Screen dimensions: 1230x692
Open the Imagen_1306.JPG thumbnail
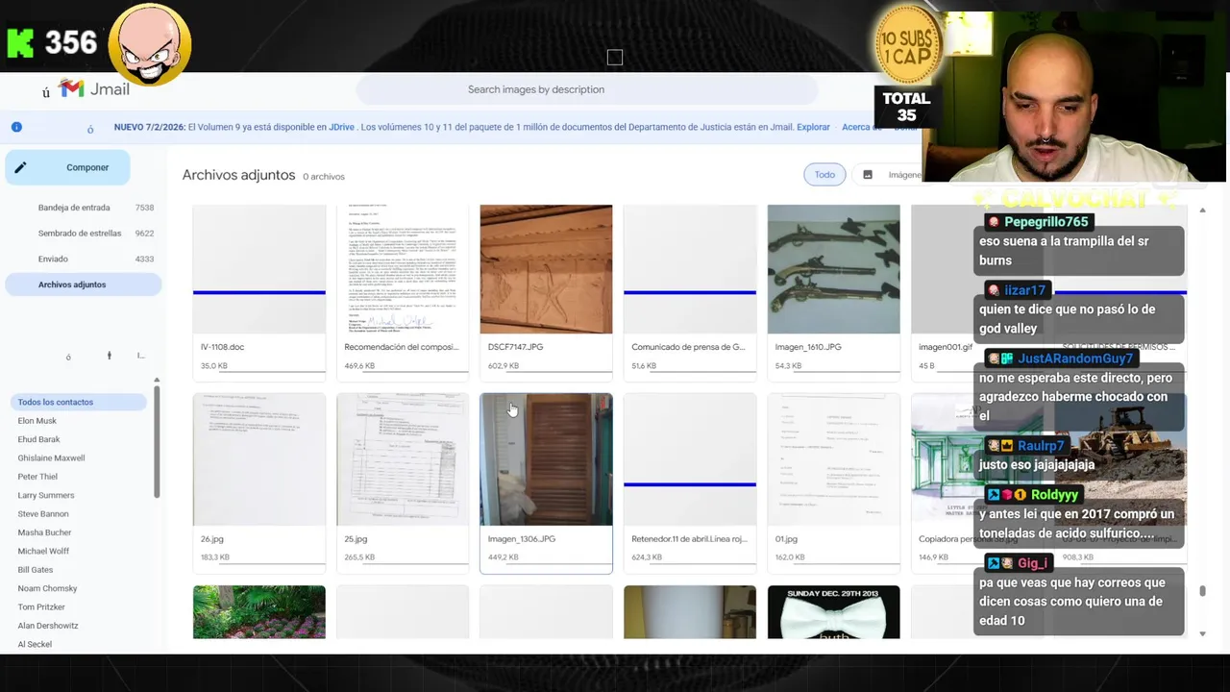tap(546, 459)
